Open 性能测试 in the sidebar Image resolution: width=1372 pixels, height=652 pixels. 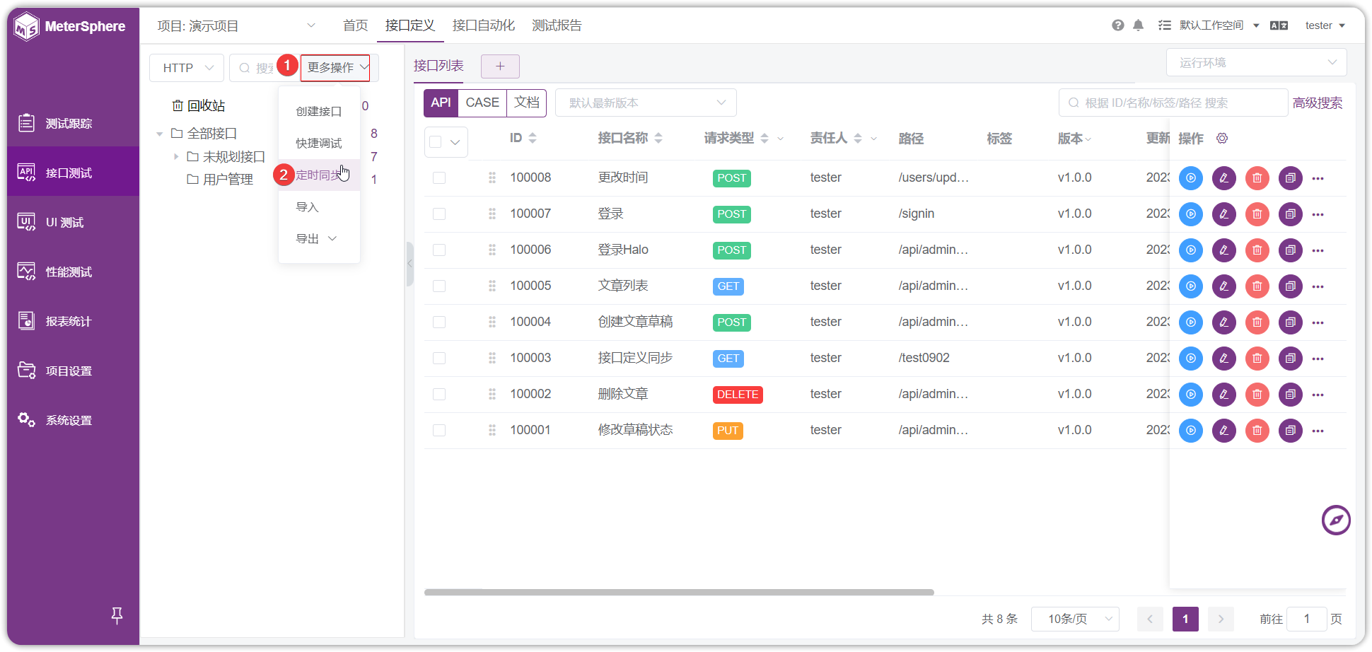click(74, 272)
